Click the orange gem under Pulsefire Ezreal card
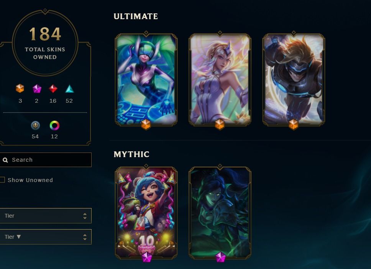Image resolution: width=371 pixels, height=269 pixels. 294,125
